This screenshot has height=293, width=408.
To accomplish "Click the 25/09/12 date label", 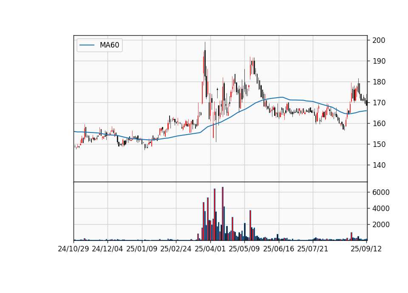I will [366, 249].
